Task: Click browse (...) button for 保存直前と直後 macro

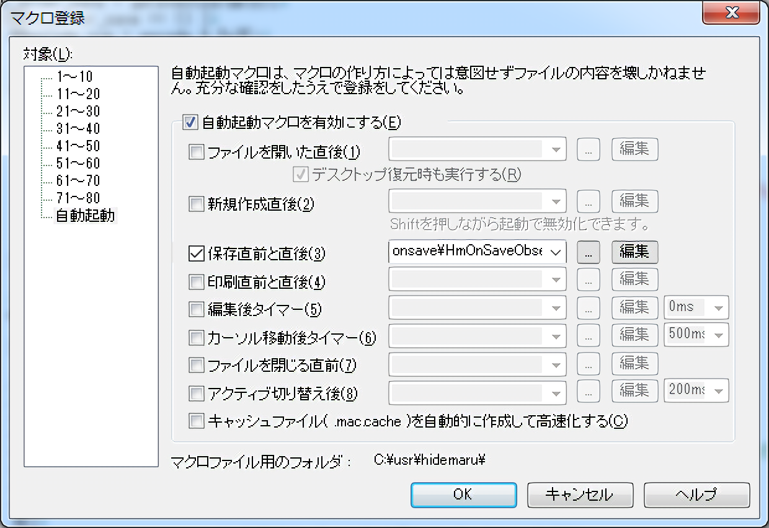Action: coord(589,252)
